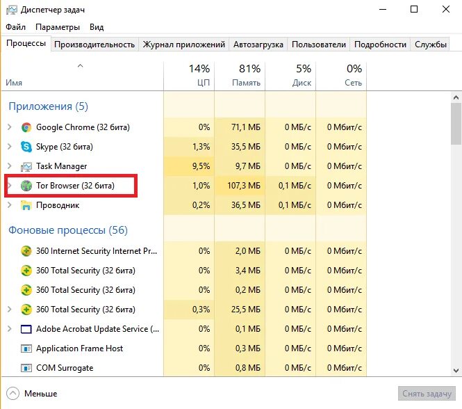Click the Skype process icon

[26, 147]
